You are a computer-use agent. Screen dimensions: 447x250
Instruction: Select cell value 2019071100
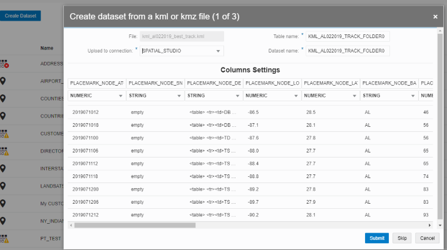click(85, 138)
